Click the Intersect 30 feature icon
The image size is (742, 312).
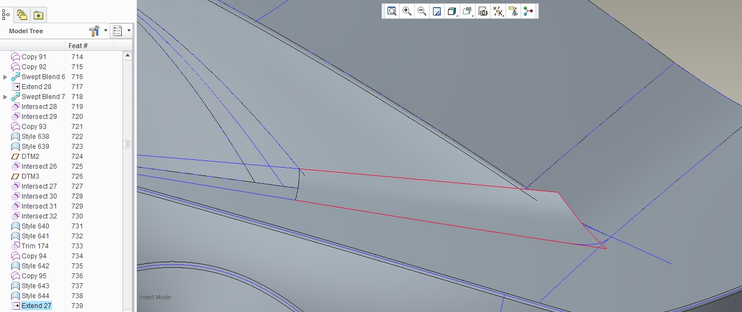(16, 196)
